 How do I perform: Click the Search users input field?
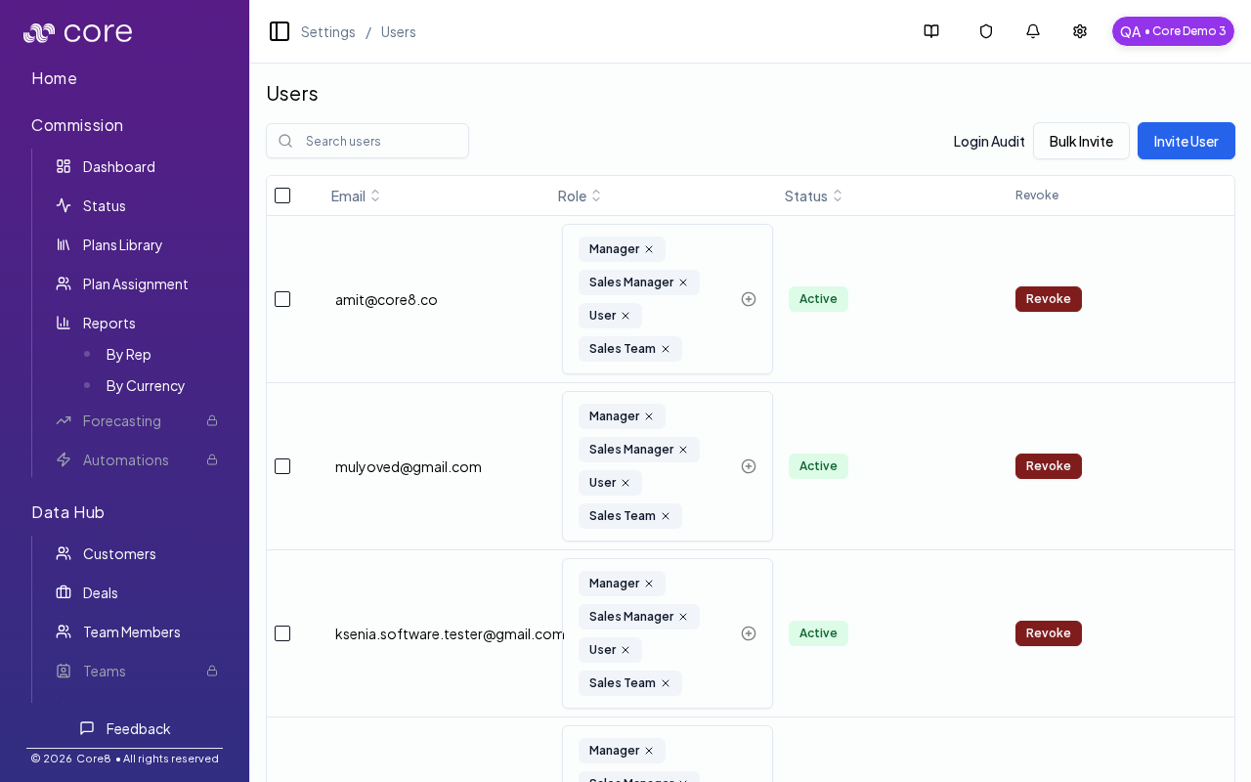click(367, 141)
